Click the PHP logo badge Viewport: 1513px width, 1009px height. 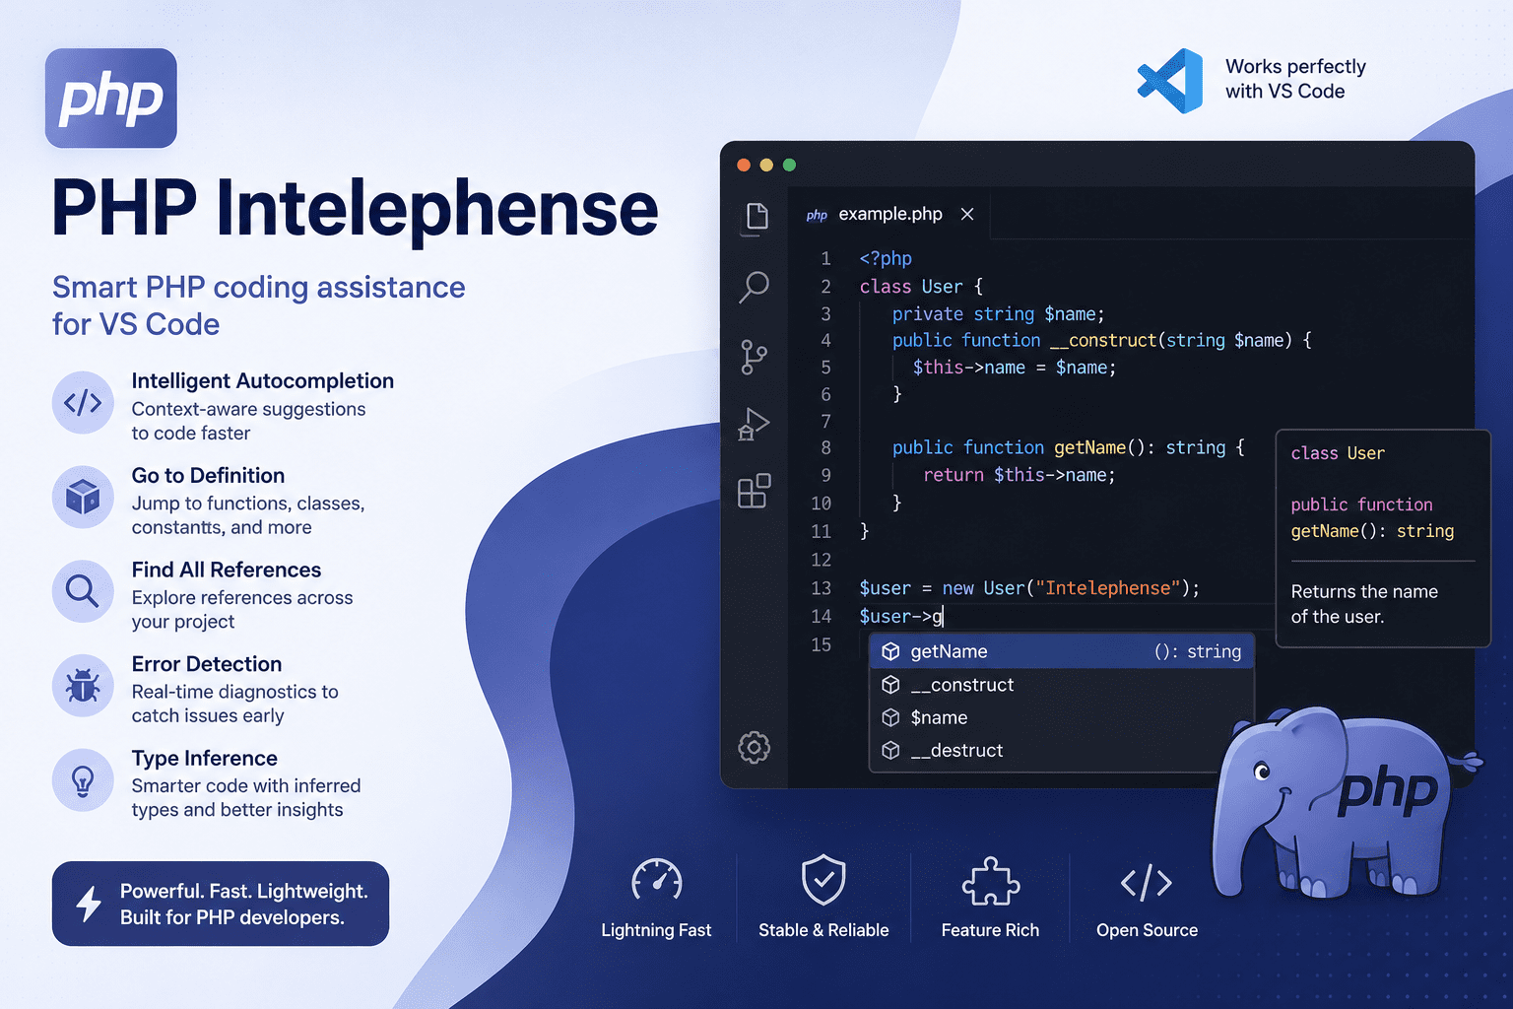pos(111,99)
